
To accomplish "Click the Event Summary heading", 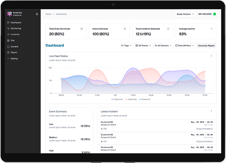I will [x=58, y=111].
